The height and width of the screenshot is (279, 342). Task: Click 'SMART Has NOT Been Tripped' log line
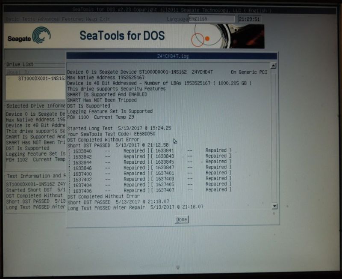pos(102,100)
